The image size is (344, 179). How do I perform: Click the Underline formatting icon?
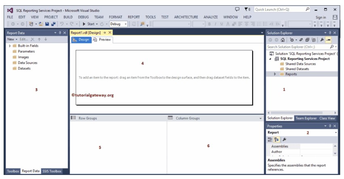click(222, 24)
